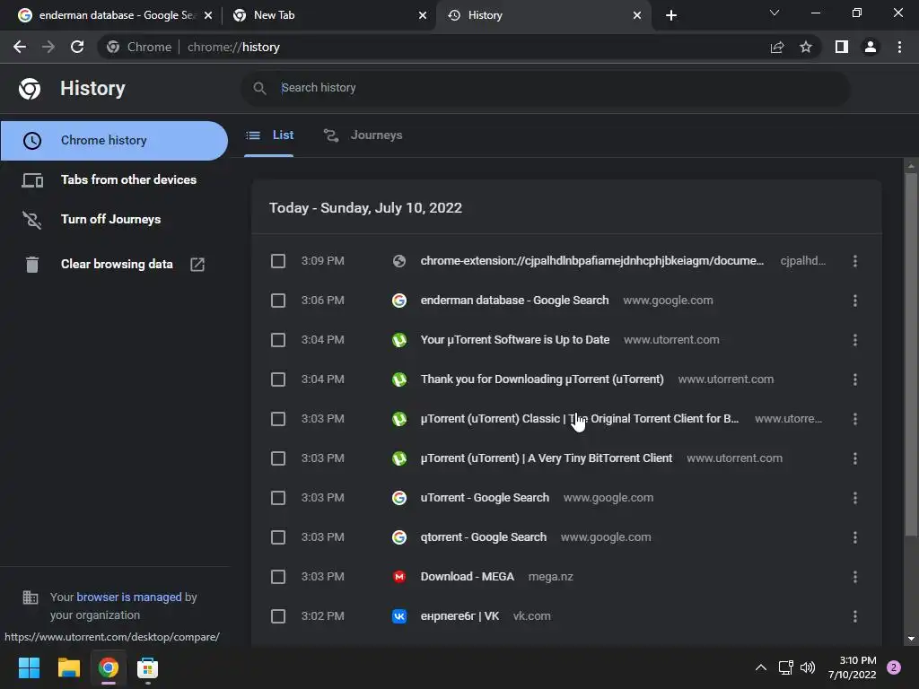Open Download - MEGA history link
The height and width of the screenshot is (689, 919).
467,577
